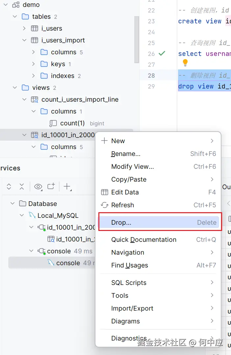This screenshot has width=231, height=355.
Task: Click the database tree vertical scrollbar
Action: click(136, 39)
